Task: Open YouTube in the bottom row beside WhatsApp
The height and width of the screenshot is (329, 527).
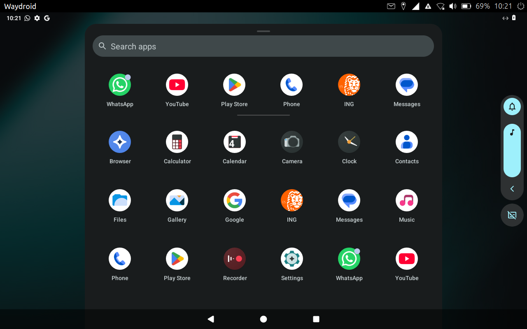Action: 407,259
